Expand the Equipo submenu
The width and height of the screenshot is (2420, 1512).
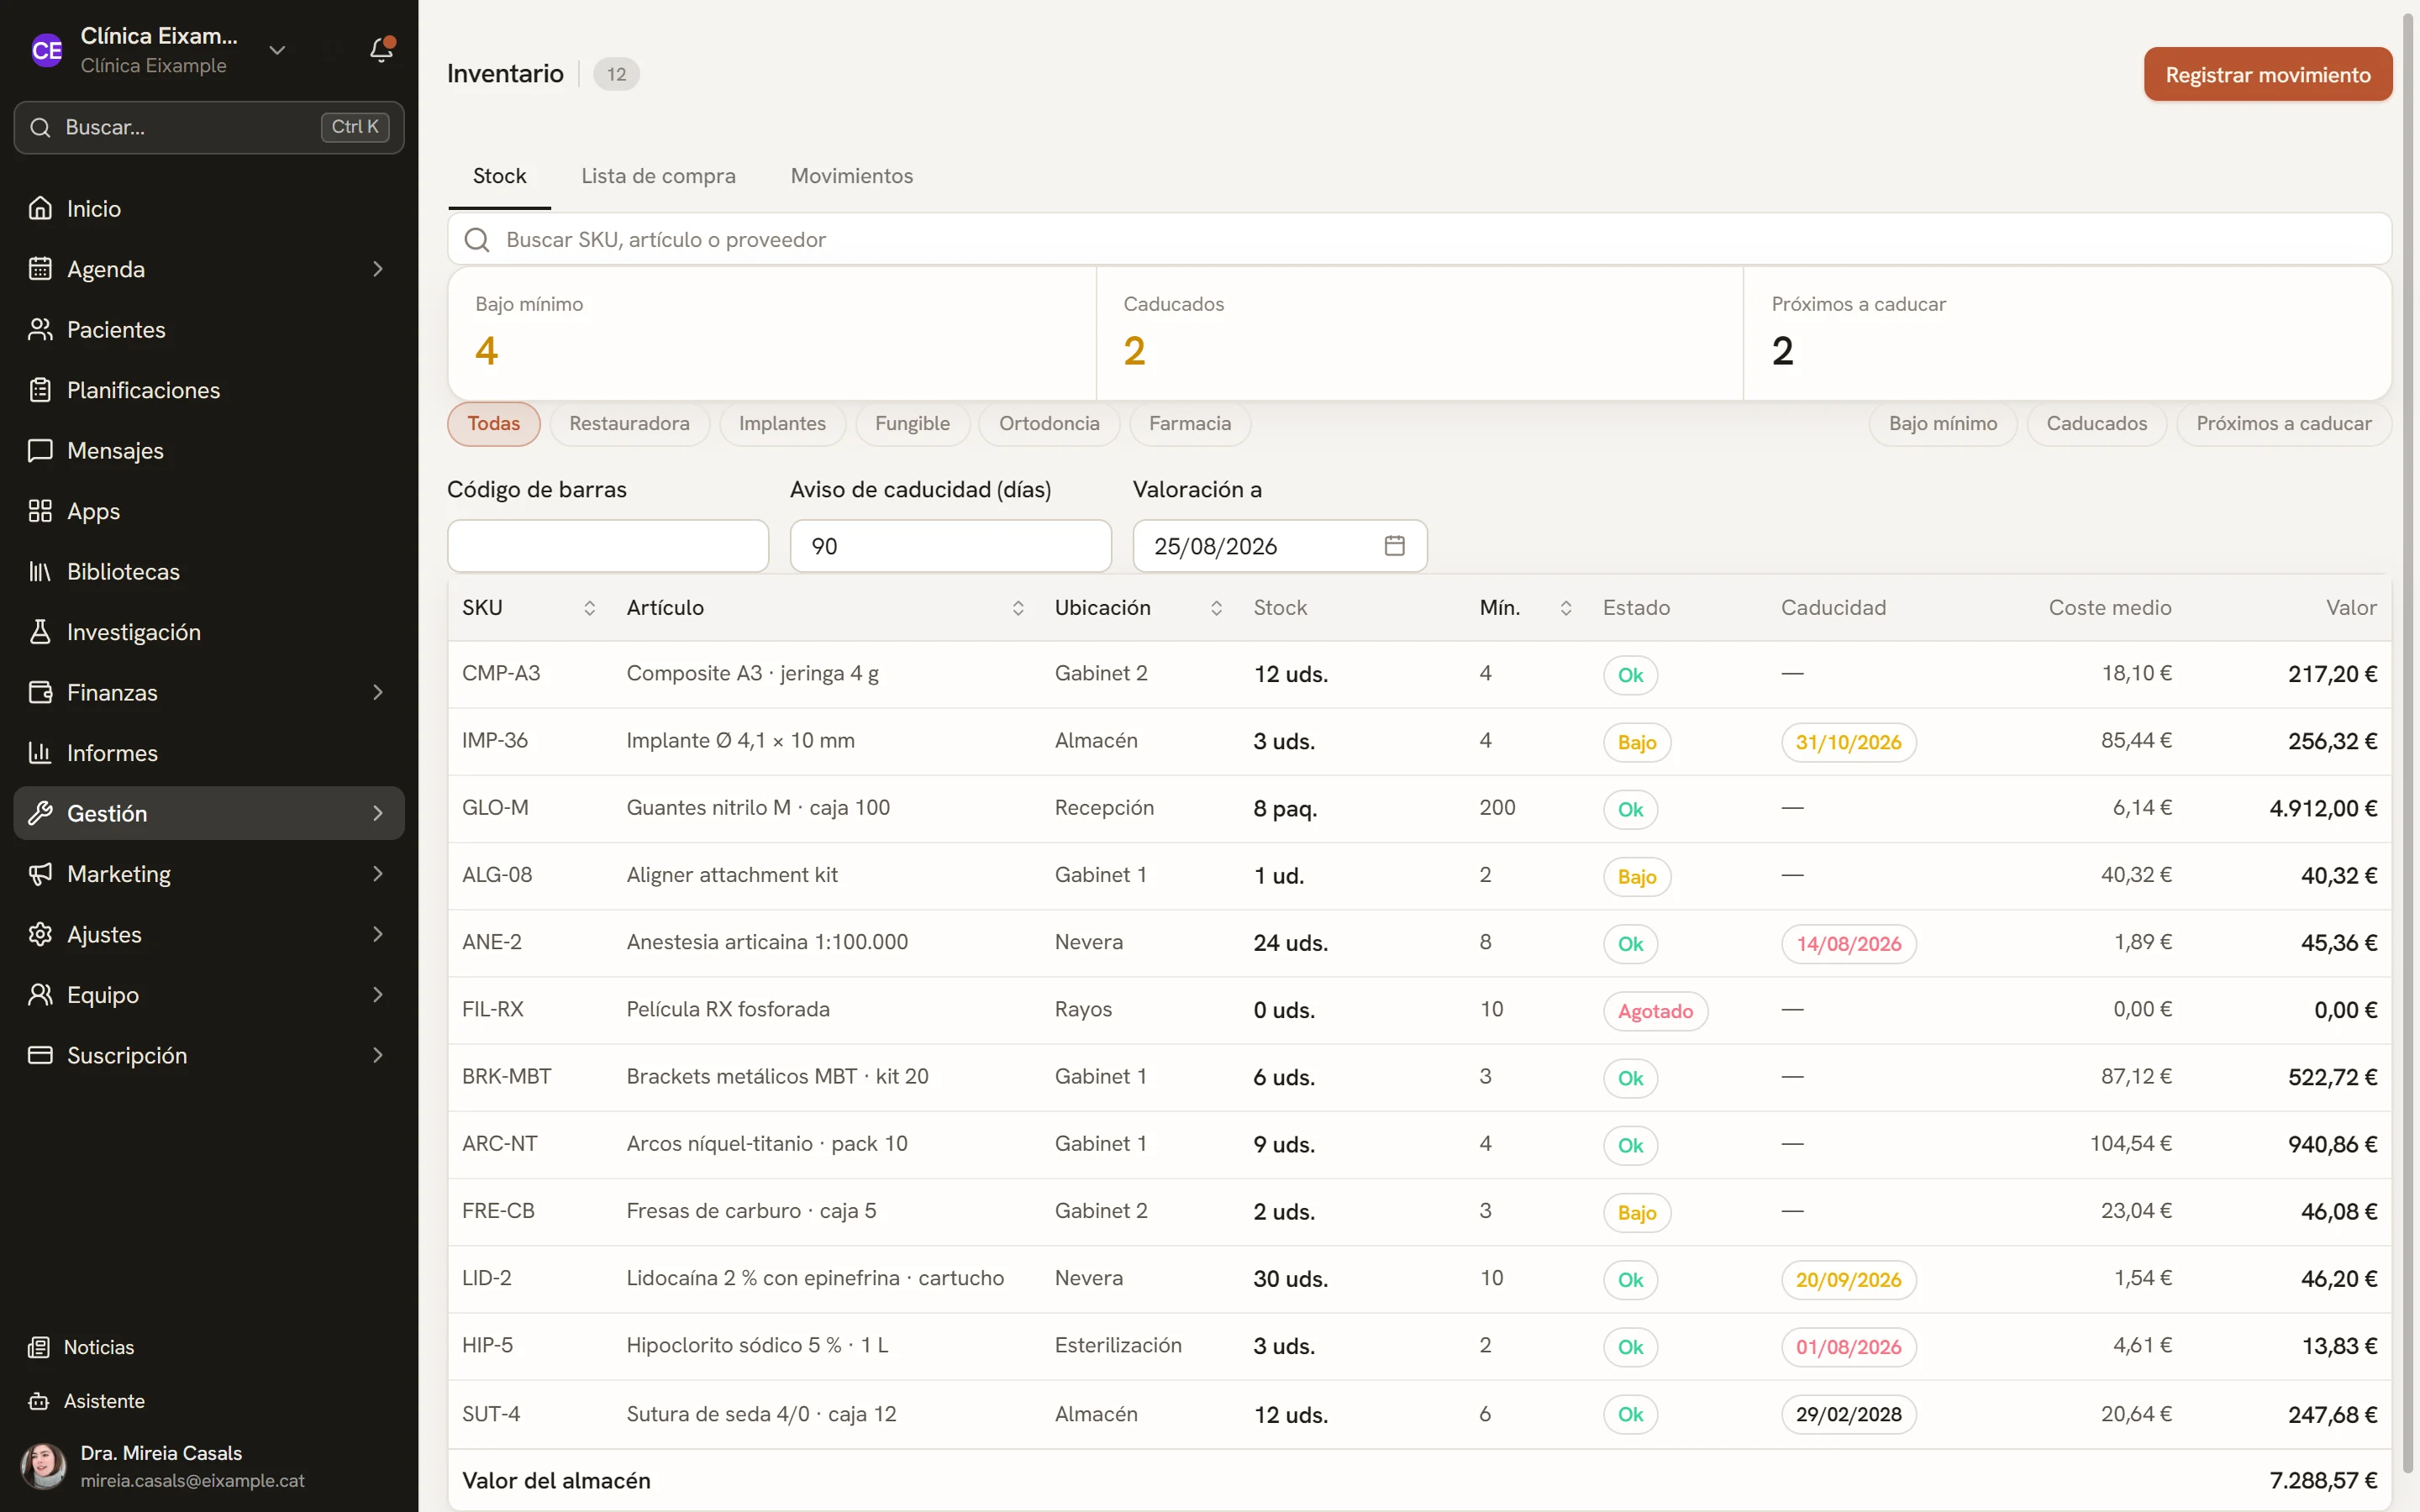pos(378,995)
